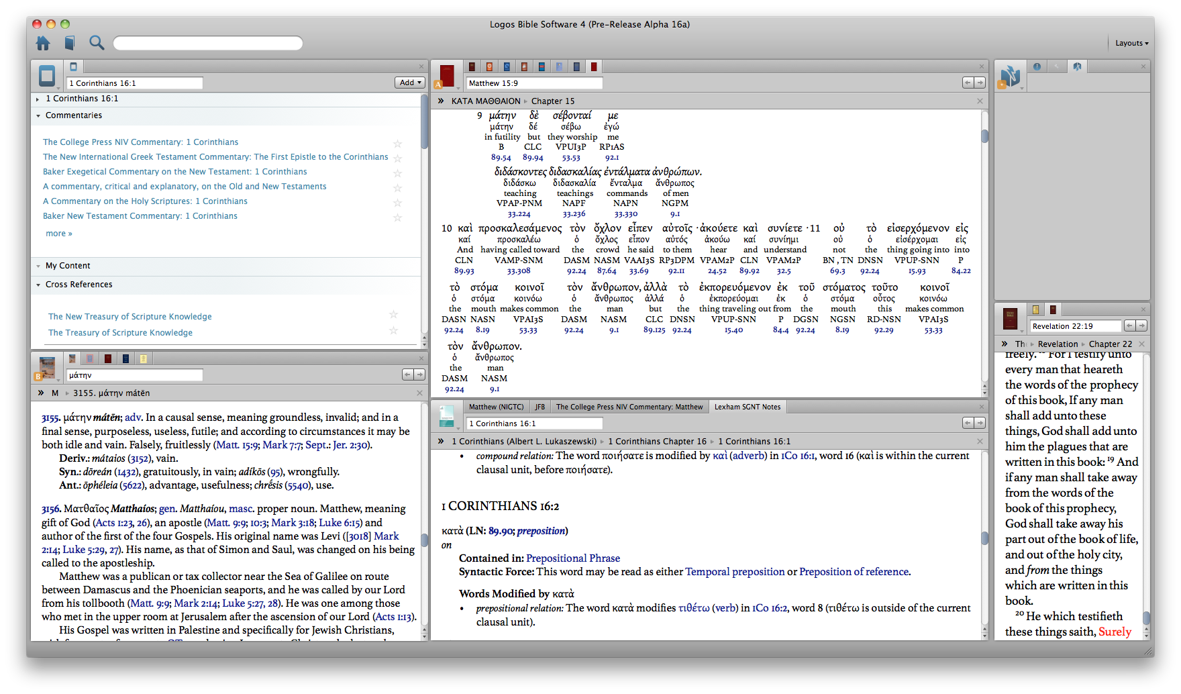Select the last red book tab above Matthew
The height and width of the screenshot is (694, 1181).
(594, 66)
